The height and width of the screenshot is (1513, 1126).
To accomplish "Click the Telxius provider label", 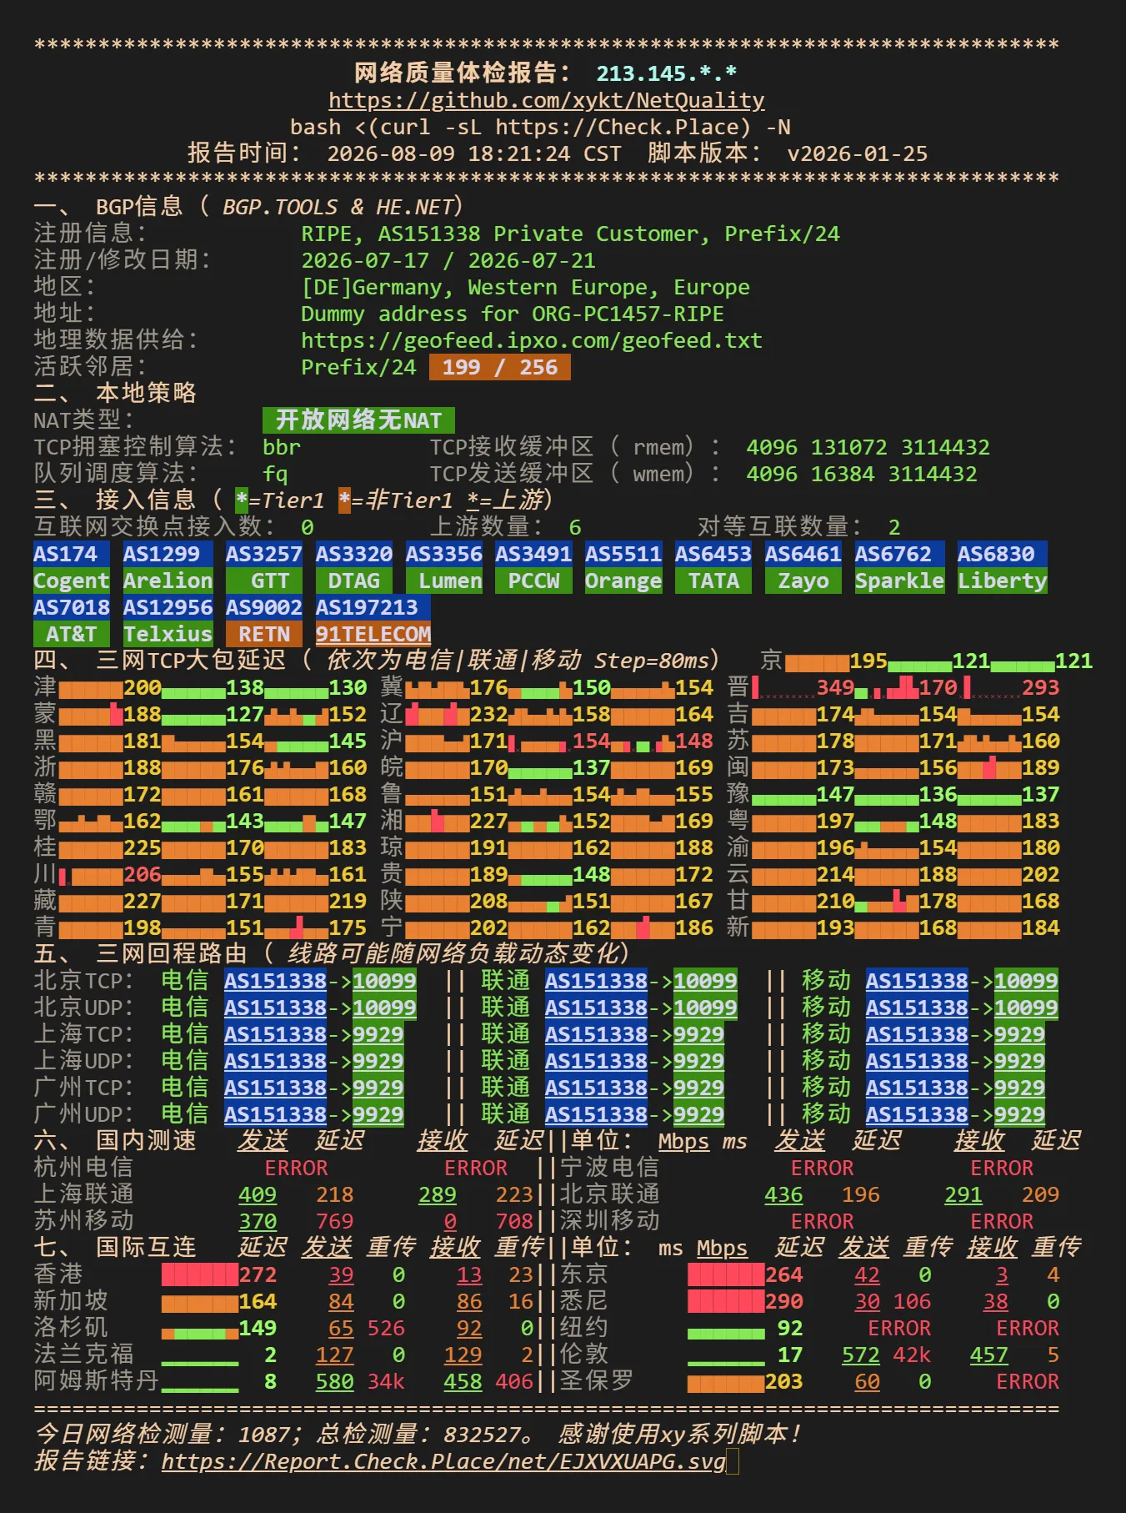I will pos(168,634).
